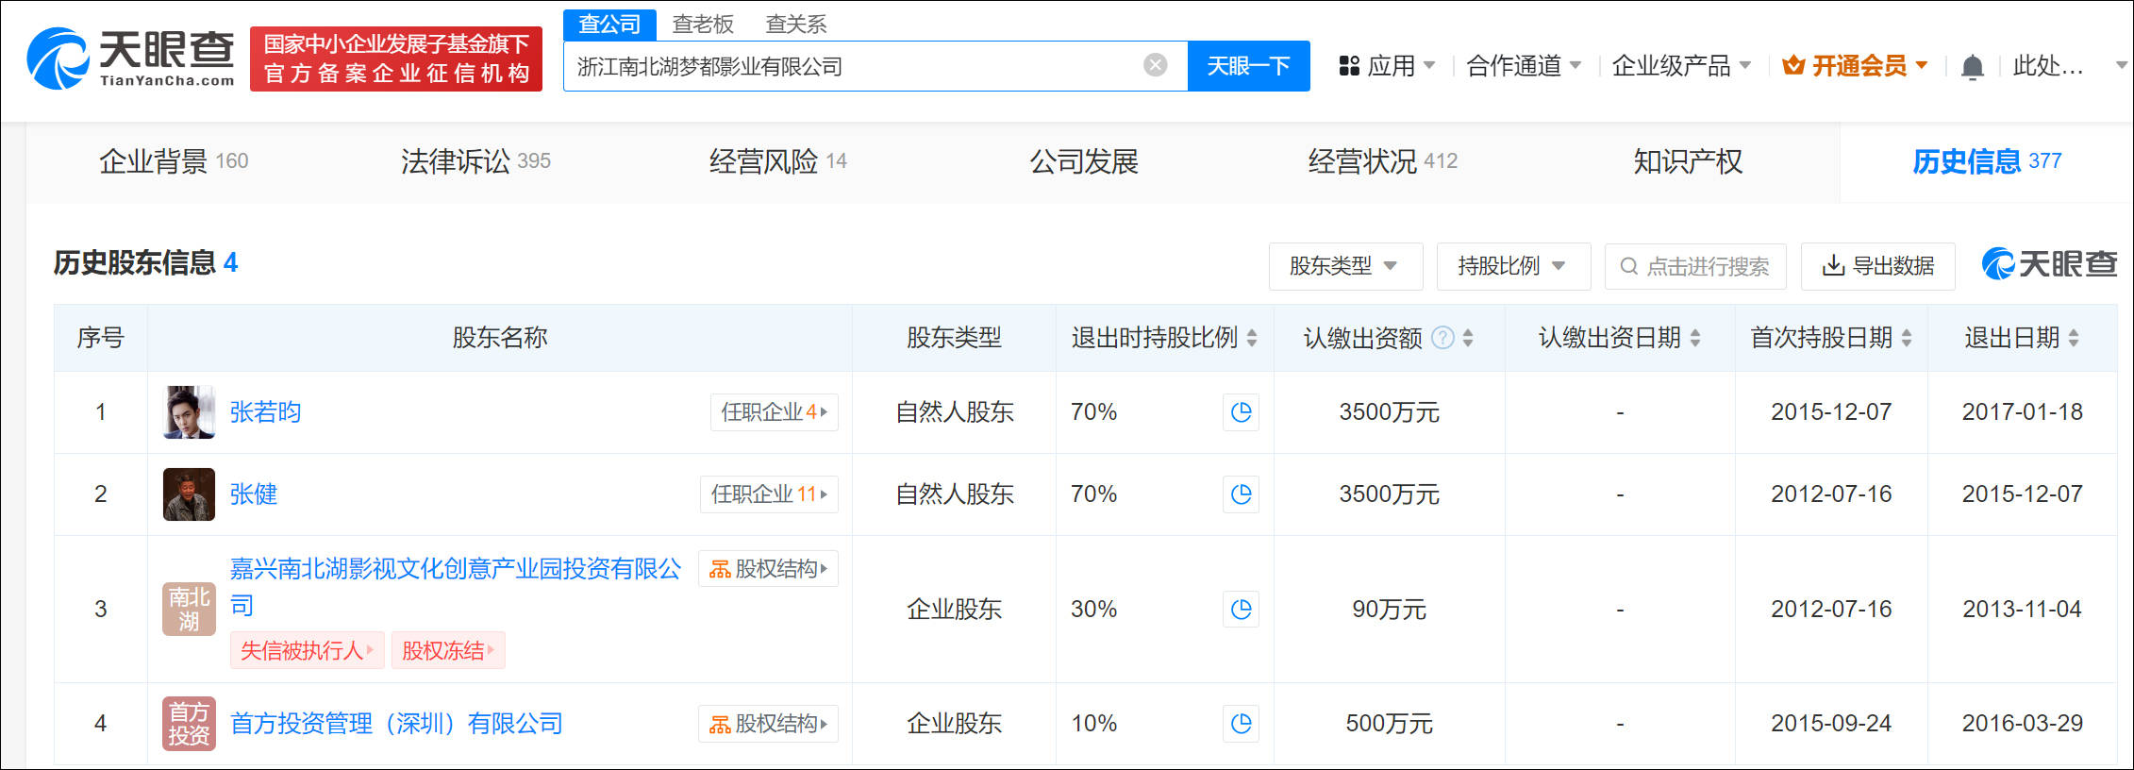Click pie chart icon in the 10% row
Viewport: 2134px width, 770px height.
[x=1241, y=724]
